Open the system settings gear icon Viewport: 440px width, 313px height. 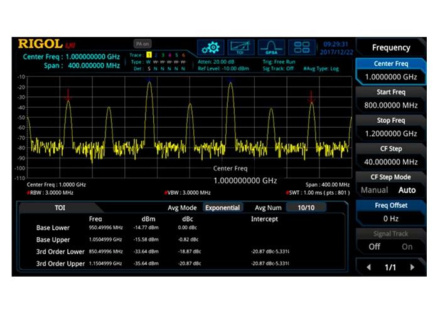coord(212,48)
